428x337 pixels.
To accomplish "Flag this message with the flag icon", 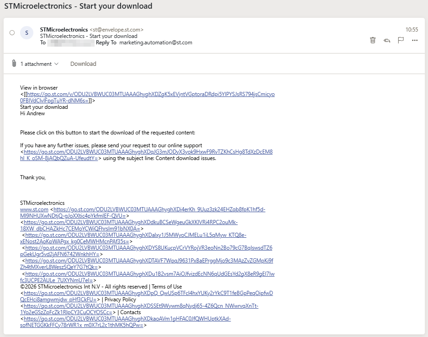I will [x=401, y=40].
